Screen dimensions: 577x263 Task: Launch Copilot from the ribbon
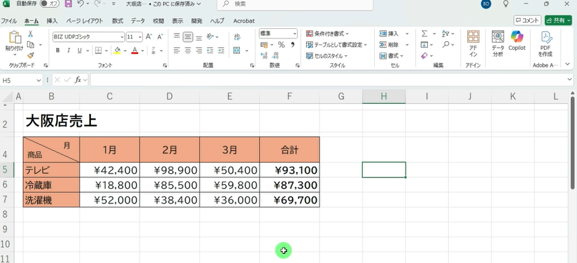[x=517, y=40]
